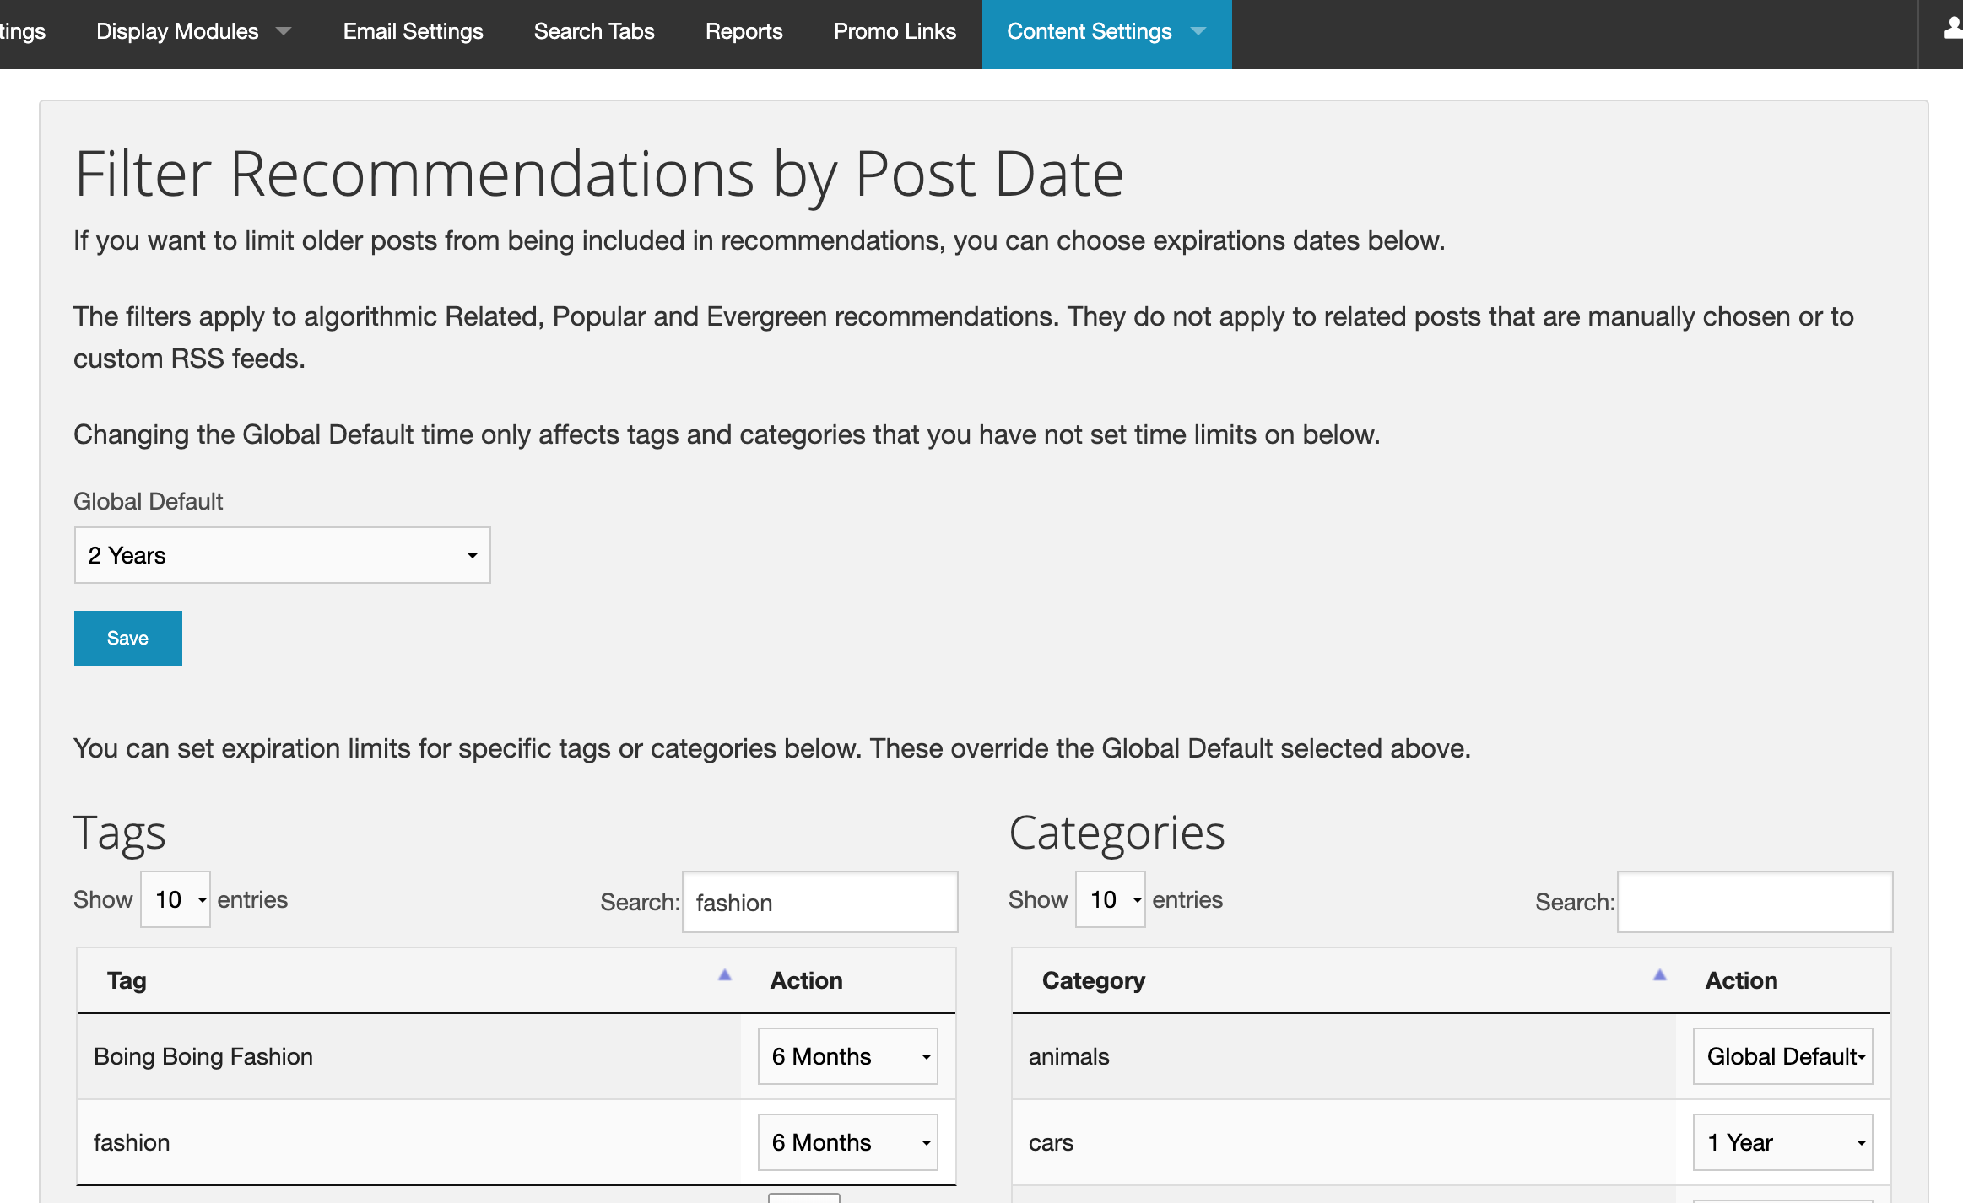1963x1203 pixels.
Task: Click the Filter Recommendations by Post Date heading
Action: (599, 174)
